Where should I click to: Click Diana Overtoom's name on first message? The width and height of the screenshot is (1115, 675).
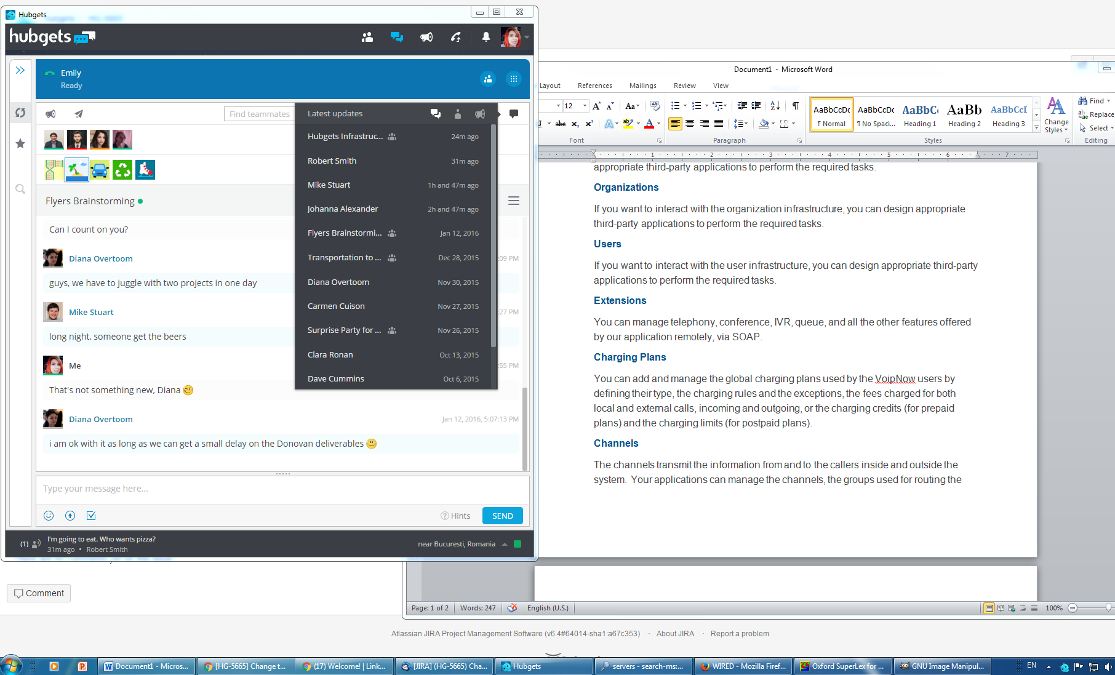click(101, 258)
